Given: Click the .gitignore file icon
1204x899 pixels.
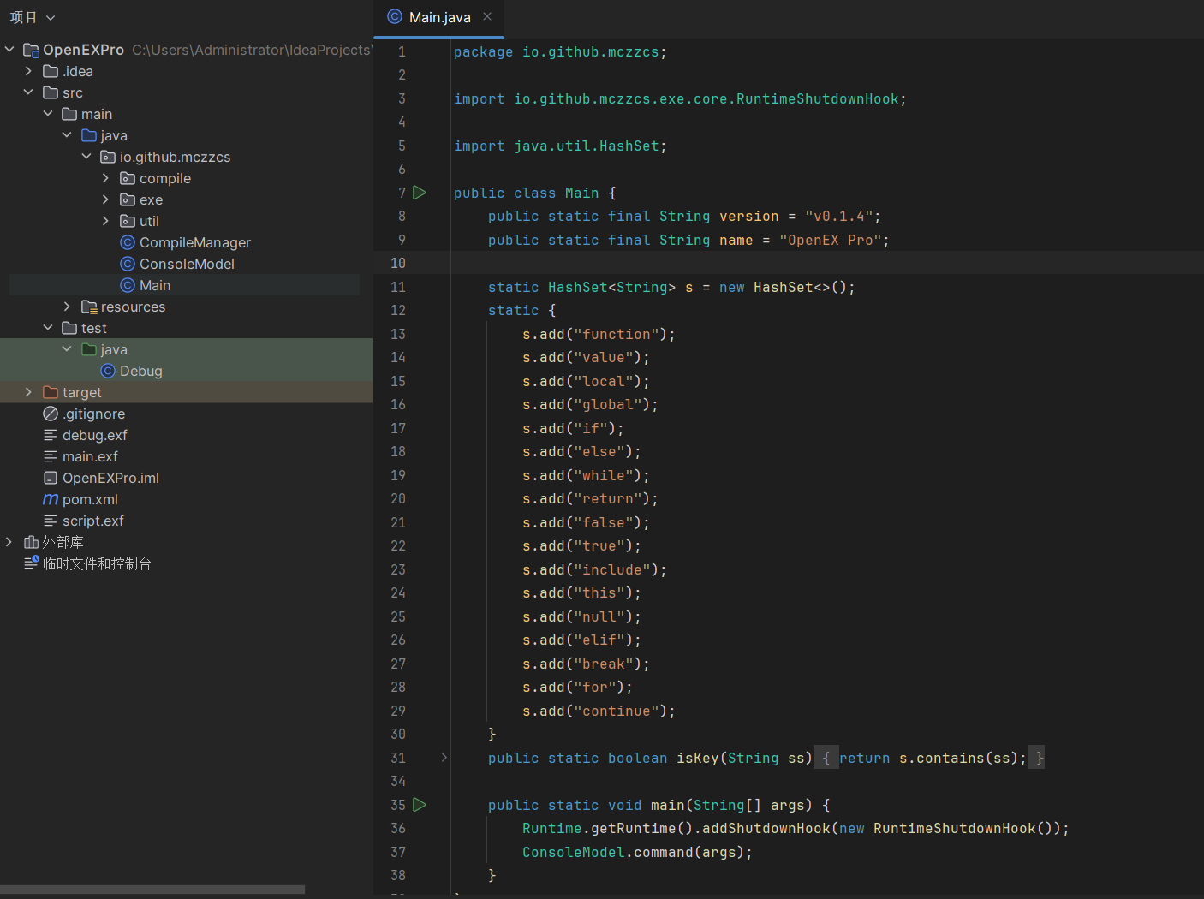Looking at the screenshot, I should click(51, 414).
